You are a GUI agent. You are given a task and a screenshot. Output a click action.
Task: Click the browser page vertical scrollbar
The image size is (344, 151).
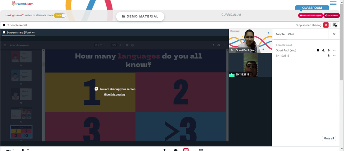click(342, 41)
